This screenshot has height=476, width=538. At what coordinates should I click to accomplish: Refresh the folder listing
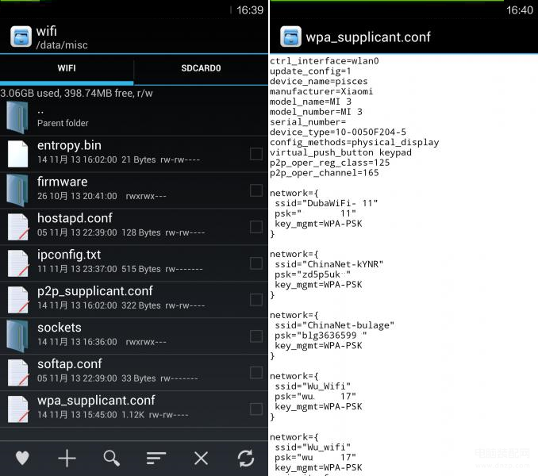tap(246, 459)
